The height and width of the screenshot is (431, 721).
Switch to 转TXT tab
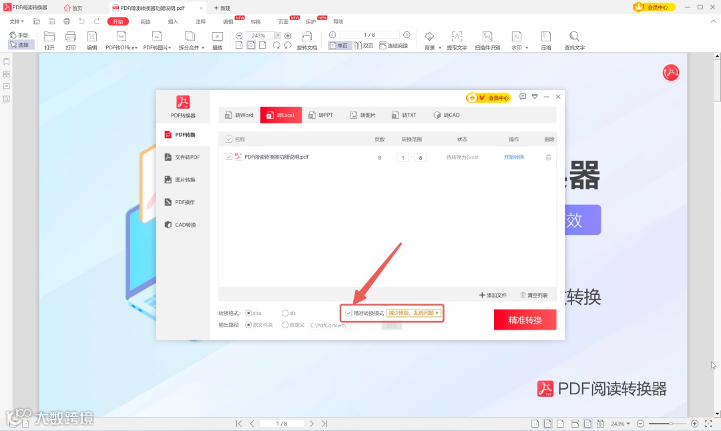coord(404,115)
